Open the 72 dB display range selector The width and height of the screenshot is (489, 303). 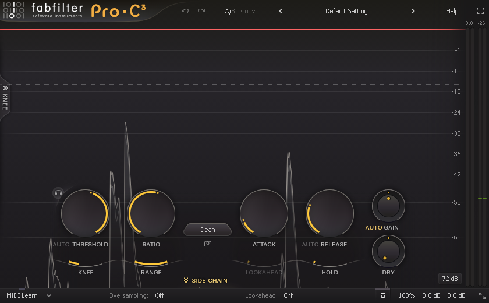coord(450,279)
